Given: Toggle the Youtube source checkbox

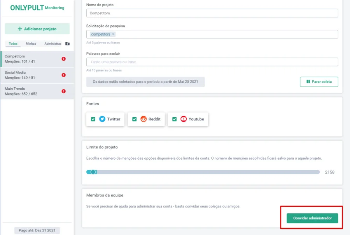Looking at the screenshot, I should 174,119.
